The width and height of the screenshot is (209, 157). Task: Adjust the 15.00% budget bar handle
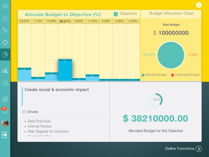tap(51, 74)
